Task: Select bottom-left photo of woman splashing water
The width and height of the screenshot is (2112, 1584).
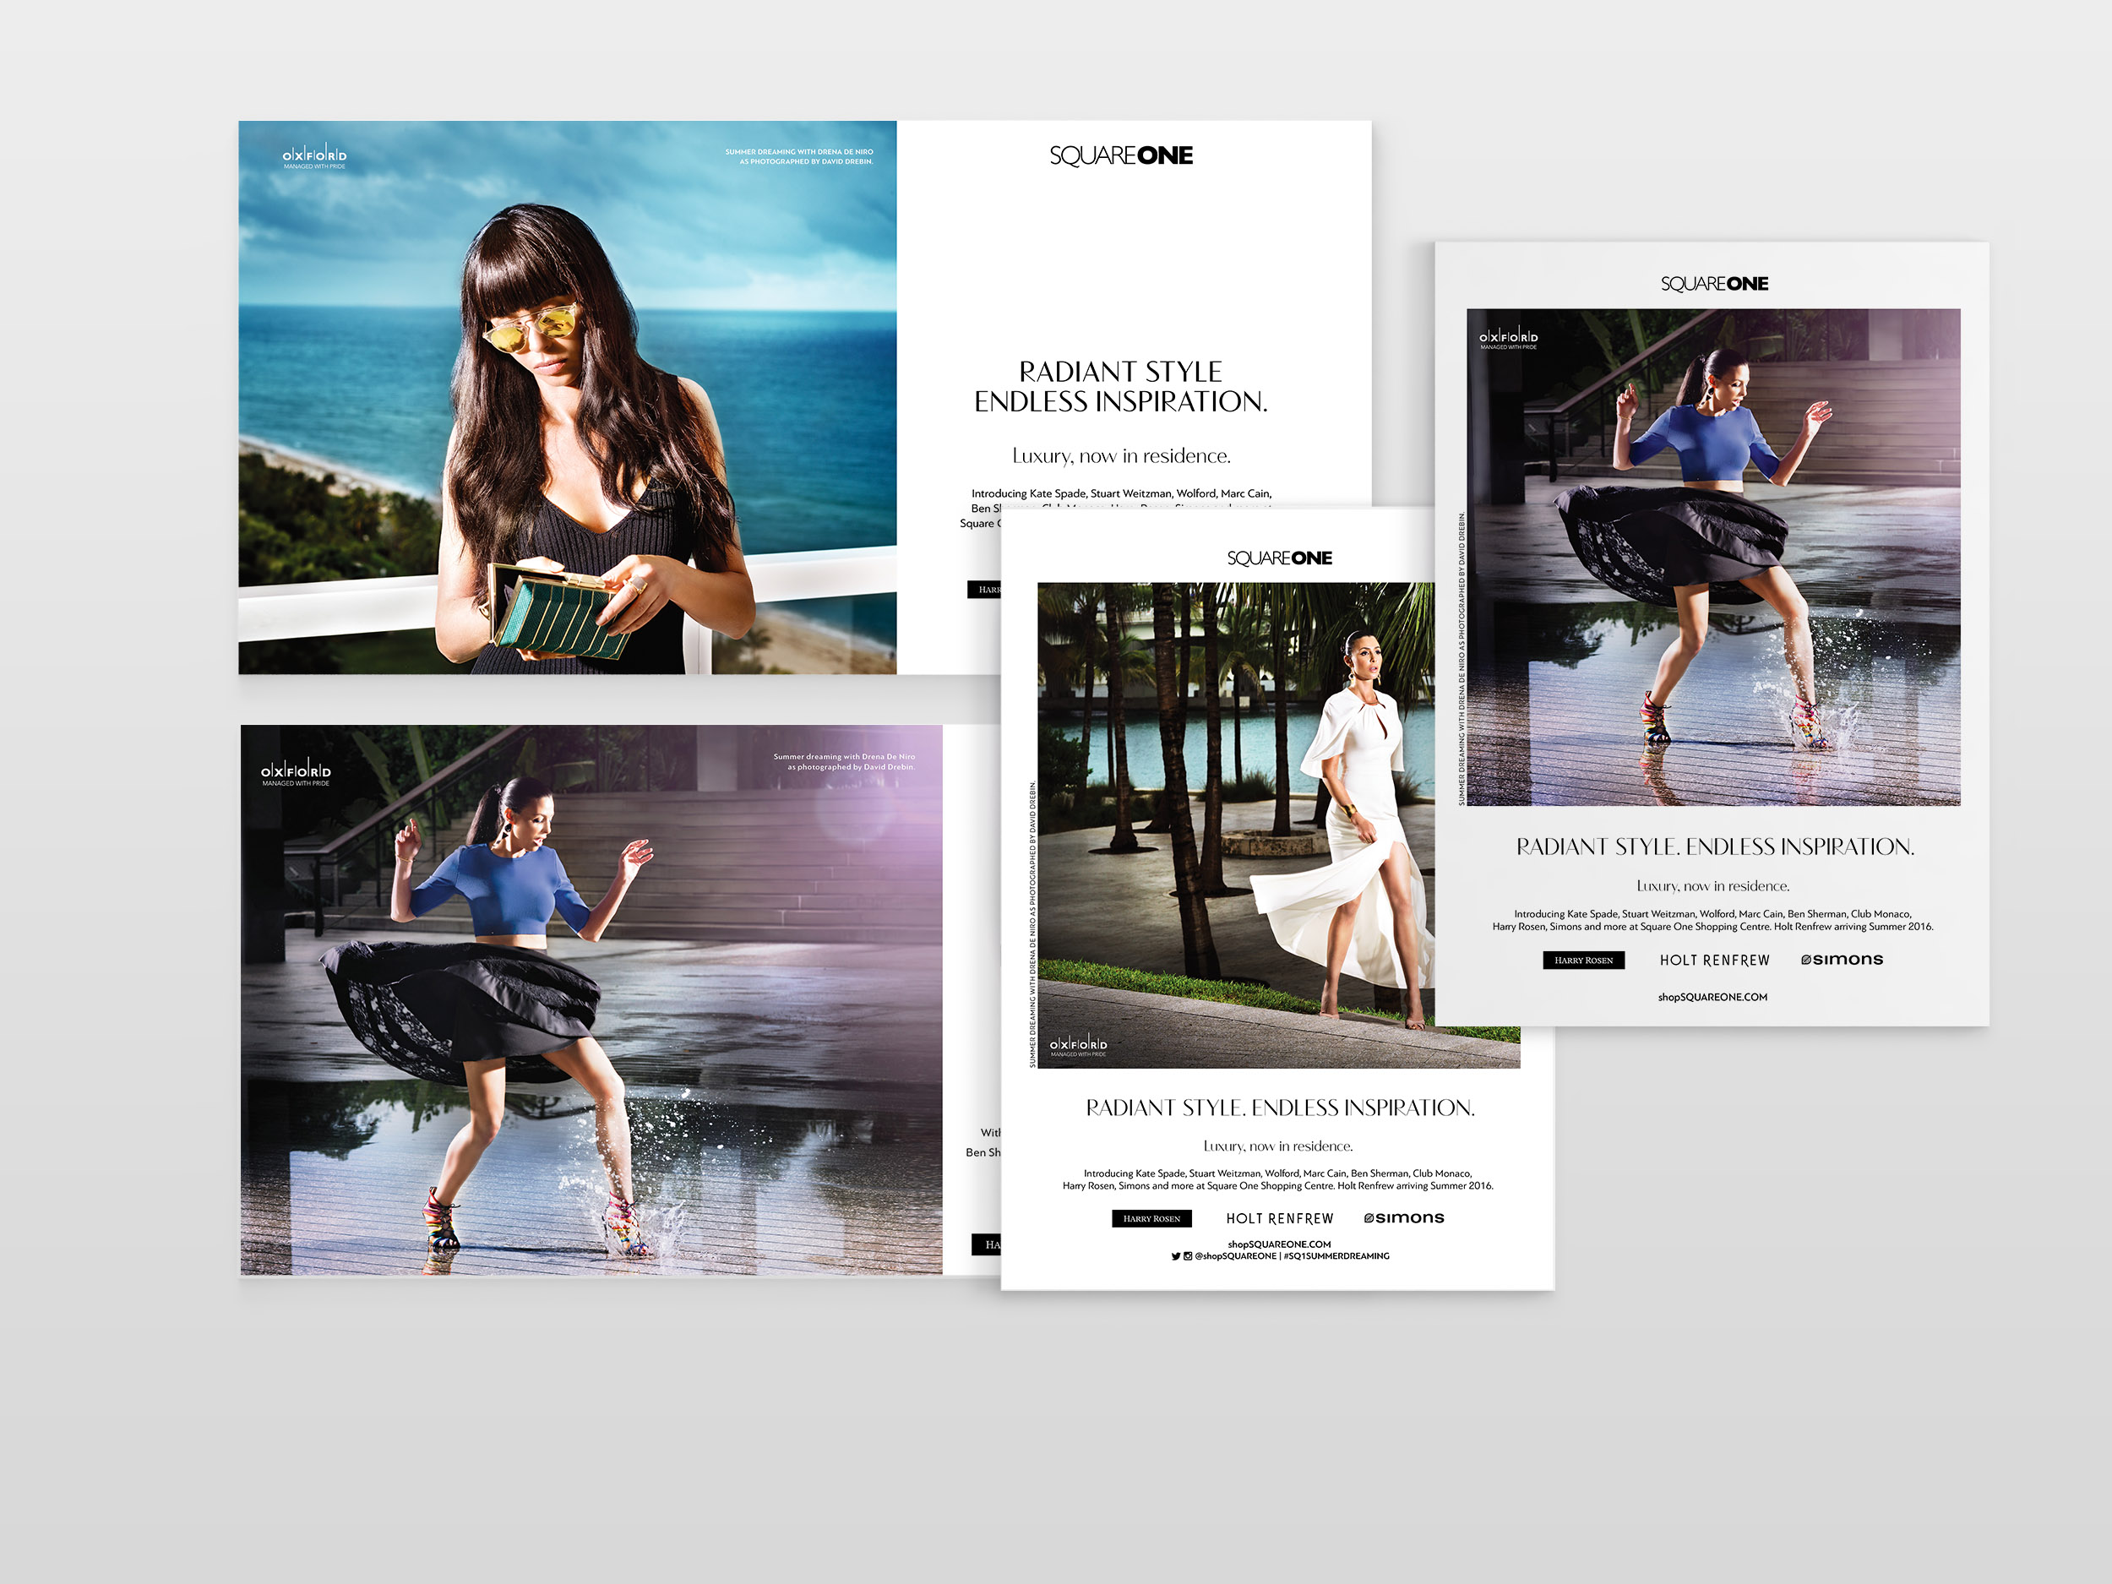Action: coord(591,999)
